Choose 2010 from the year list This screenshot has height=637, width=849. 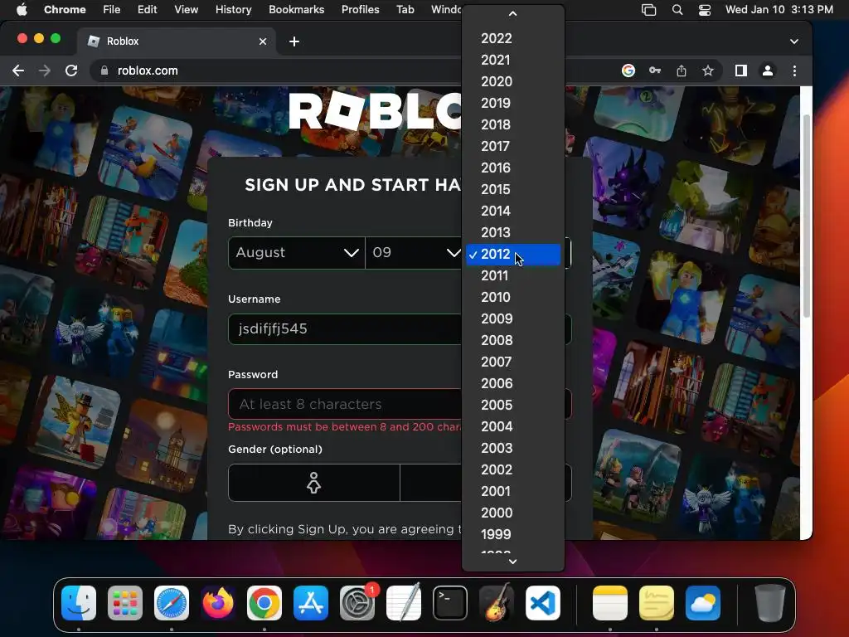512,298
